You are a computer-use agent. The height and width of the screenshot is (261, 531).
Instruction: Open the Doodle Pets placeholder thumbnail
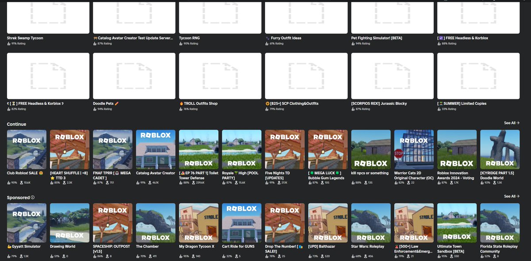pos(134,76)
